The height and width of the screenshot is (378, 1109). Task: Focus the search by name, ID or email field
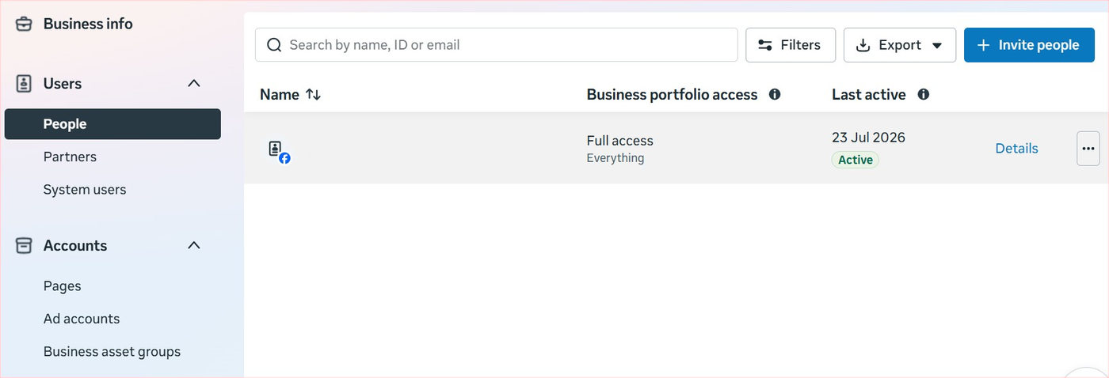pos(497,45)
